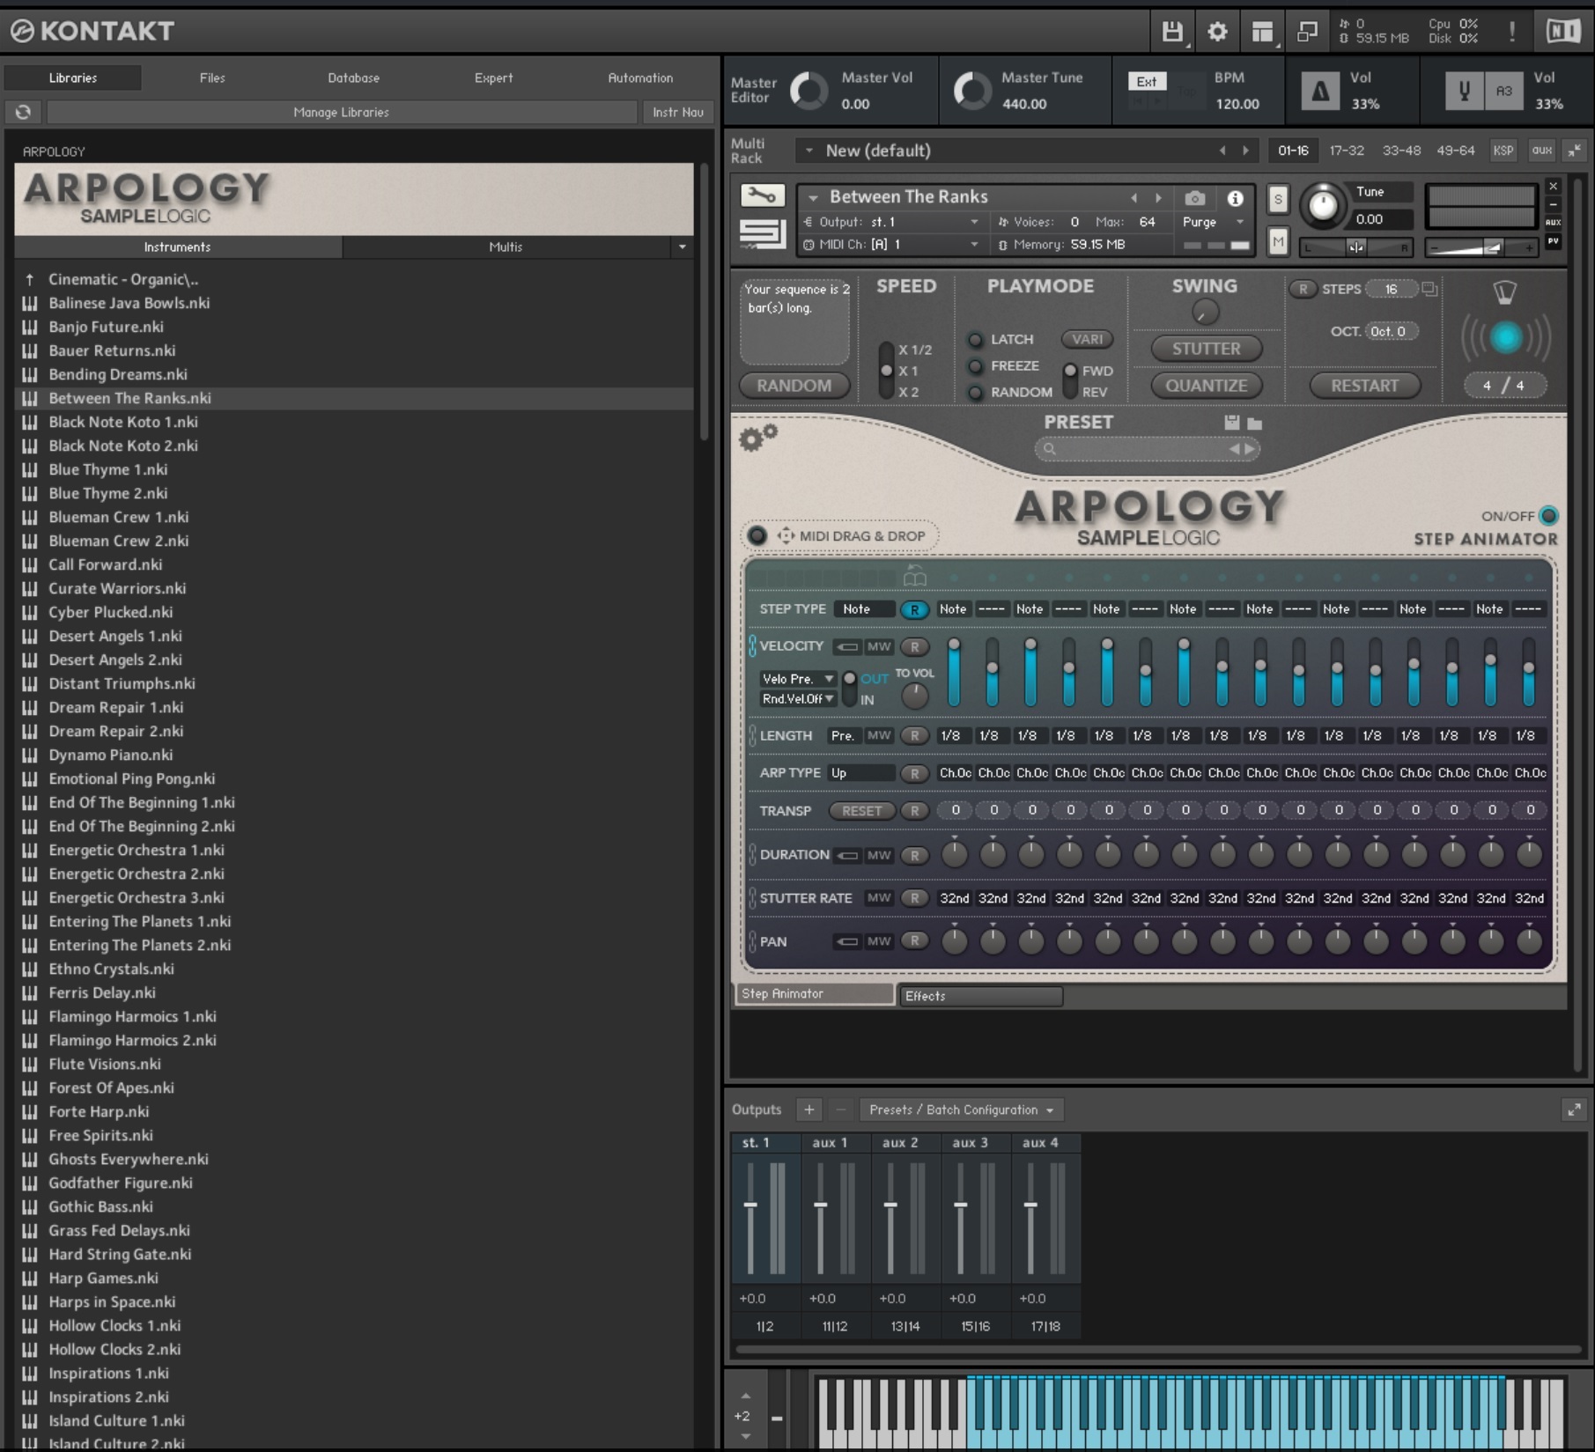Take an instrument snapshot with the camera icon
The height and width of the screenshot is (1452, 1595).
coord(1193,197)
